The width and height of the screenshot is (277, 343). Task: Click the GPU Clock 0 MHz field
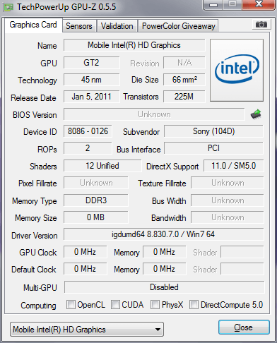(x=86, y=252)
